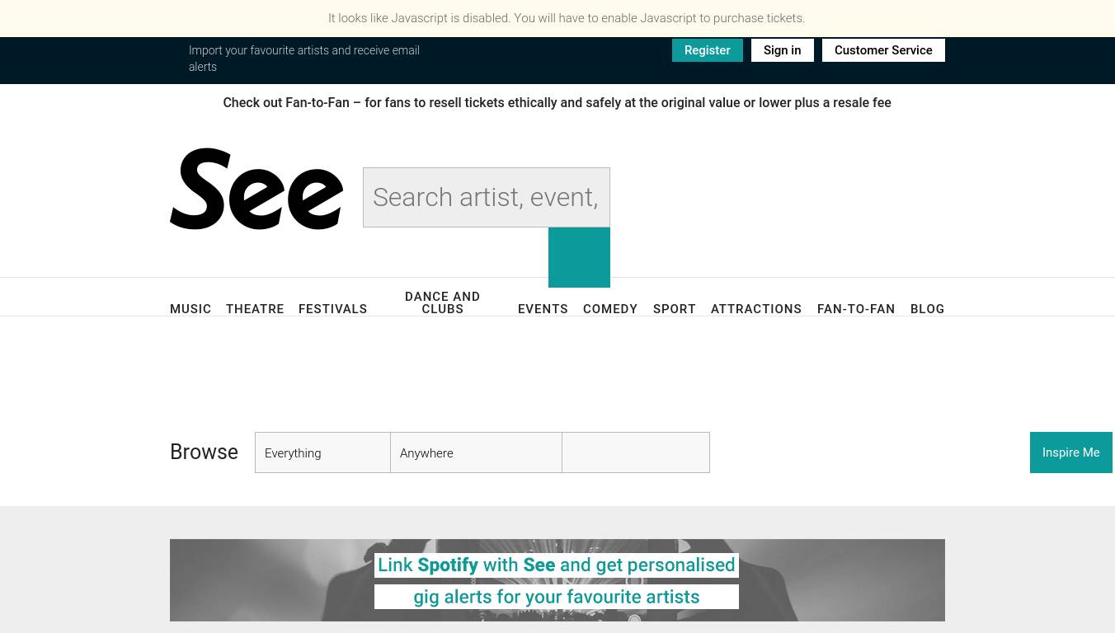Expand the Everything browse dropdown
The image size is (1115, 633).
(x=322, y=452)
